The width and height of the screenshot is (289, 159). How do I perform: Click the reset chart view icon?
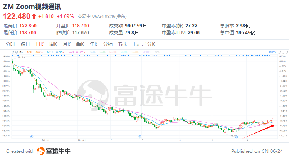point(280,52)
